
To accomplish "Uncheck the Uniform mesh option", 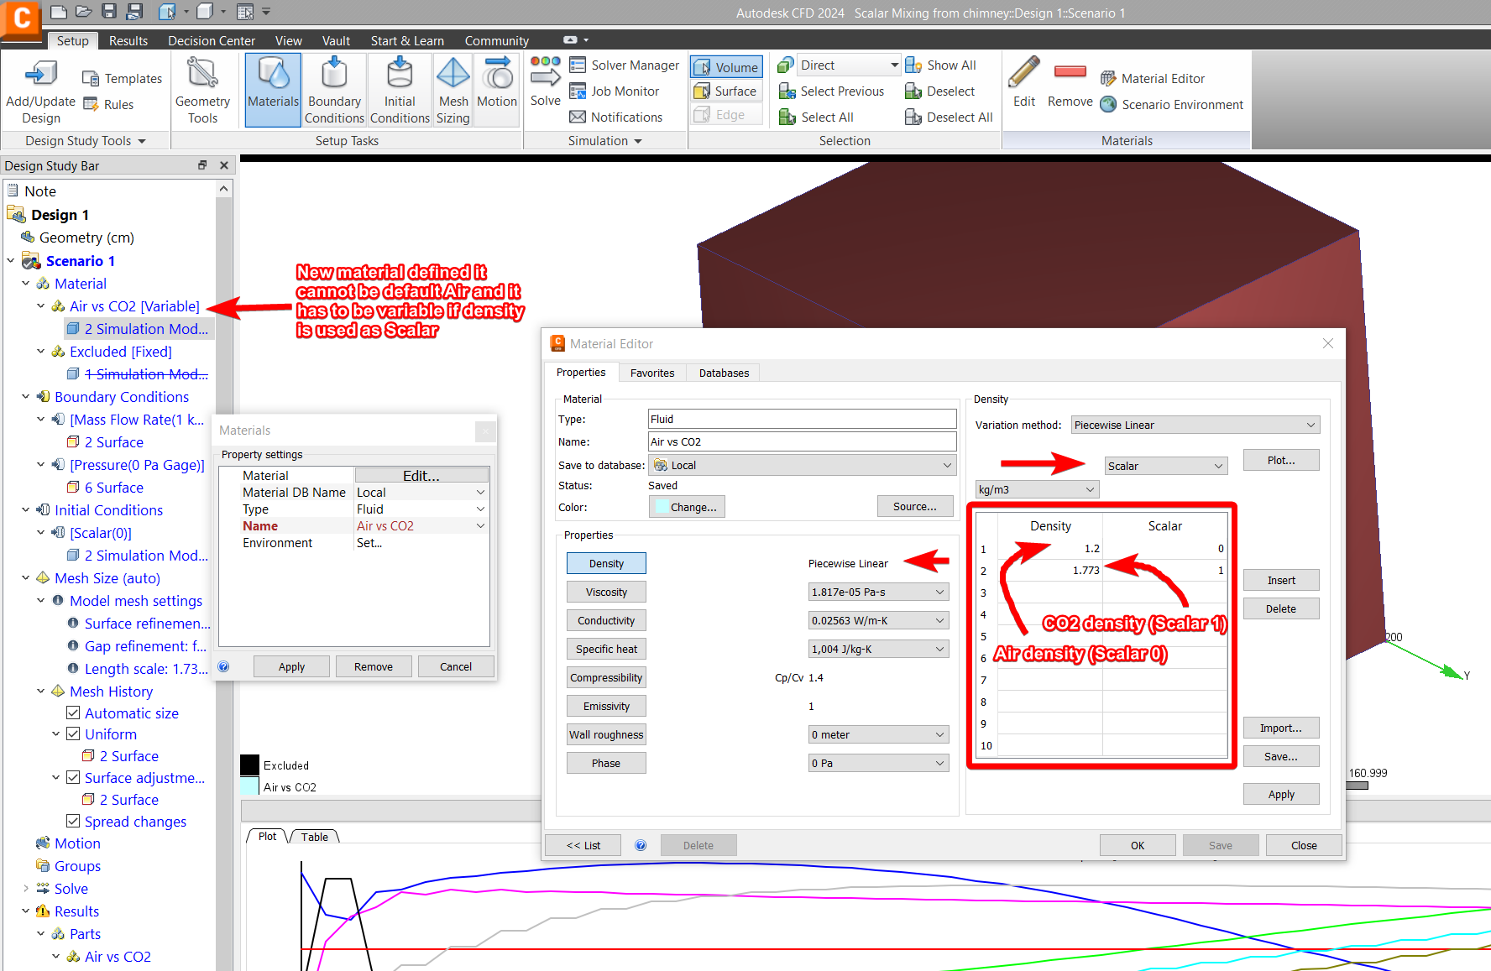I will tap(73, 733).
